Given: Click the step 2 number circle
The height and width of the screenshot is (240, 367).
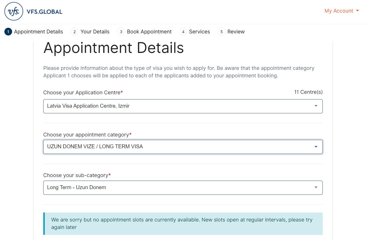Looking at the screenshot, I should 74,32.
